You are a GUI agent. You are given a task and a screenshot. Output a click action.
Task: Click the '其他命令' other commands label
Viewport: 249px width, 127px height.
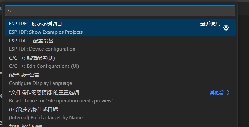pyautogui.click(x=219, y=93)
